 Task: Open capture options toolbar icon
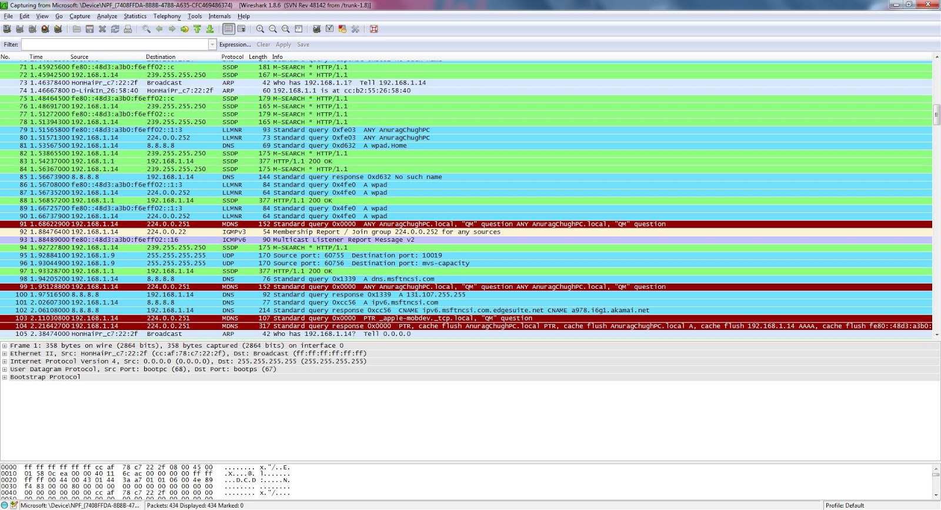click(x=20, y=29)
